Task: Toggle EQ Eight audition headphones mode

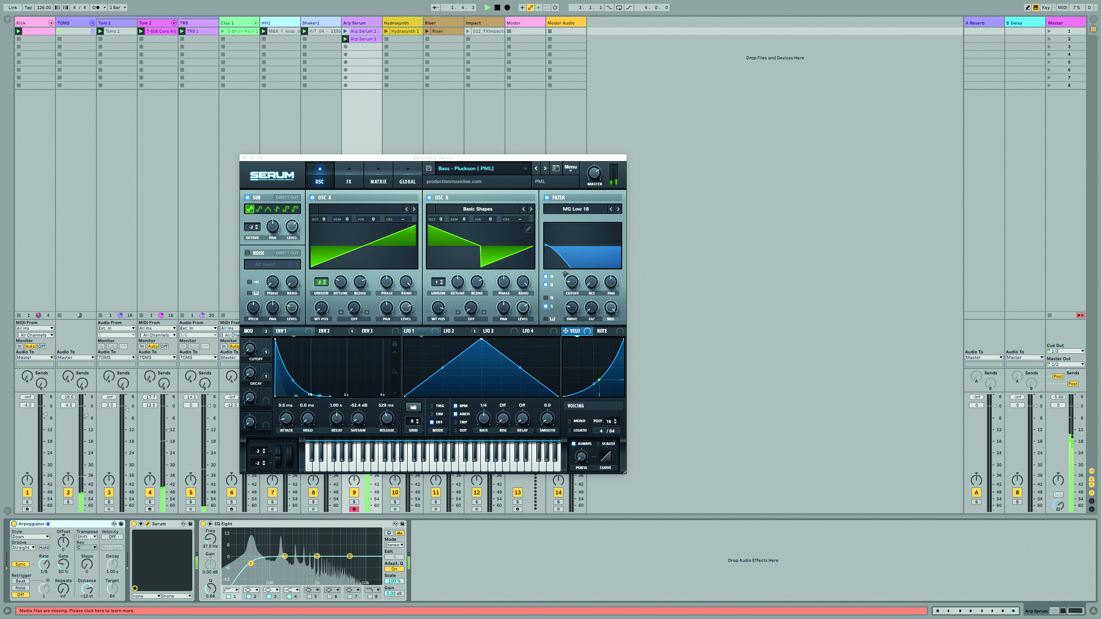Action: pyautogui.click(x=389, y=533)
